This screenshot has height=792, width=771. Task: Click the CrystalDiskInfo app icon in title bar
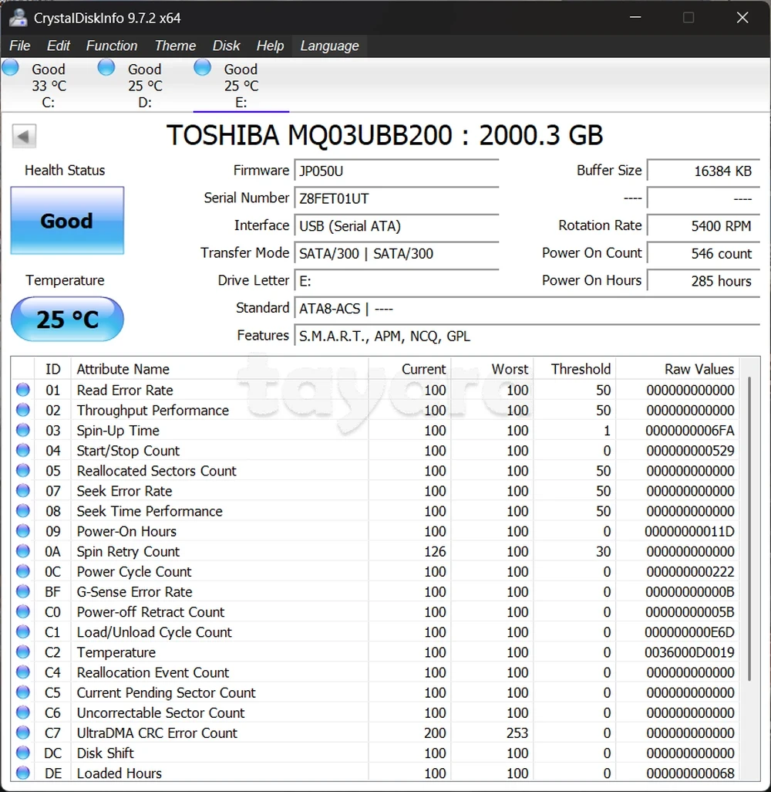[18, 17]
